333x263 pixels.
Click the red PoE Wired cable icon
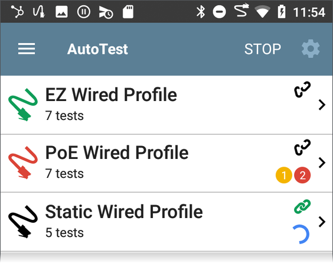(23, 163)
